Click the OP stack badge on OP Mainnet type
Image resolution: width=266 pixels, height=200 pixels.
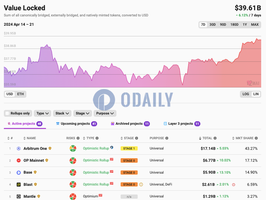[x=112, y=159]
